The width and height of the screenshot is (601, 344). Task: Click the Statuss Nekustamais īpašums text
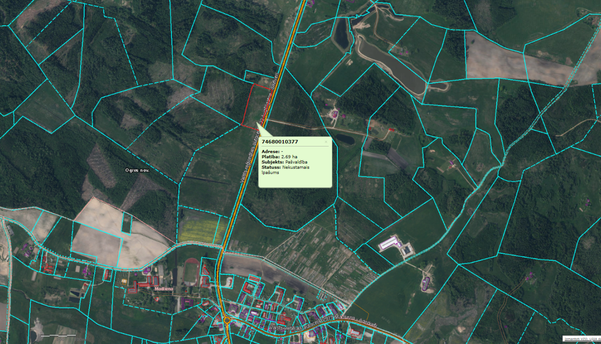pos(285,170)
